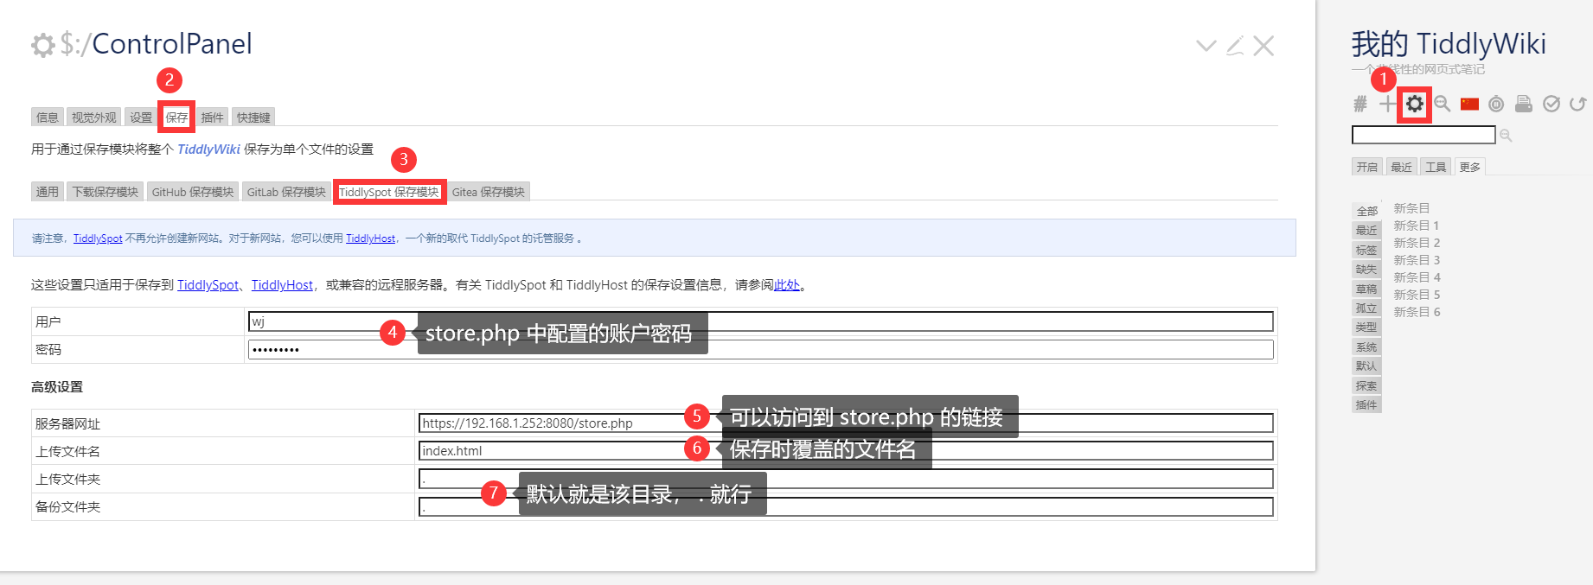
Task: Select the 保存 tab
Action: coord(176,118)
